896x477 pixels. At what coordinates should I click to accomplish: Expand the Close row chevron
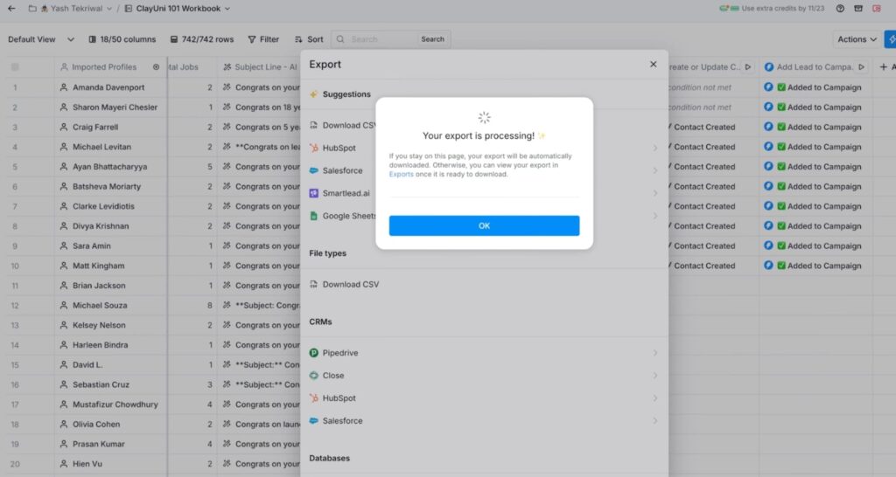click(x=654, y=376)
